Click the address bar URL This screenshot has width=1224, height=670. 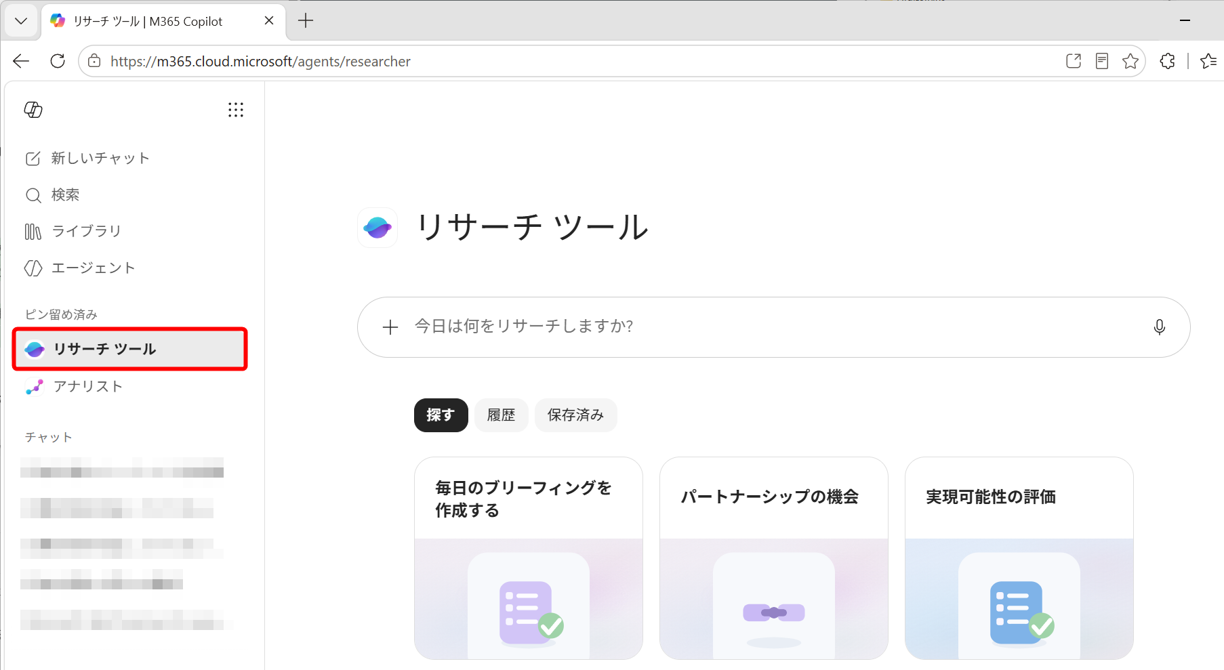260,62
